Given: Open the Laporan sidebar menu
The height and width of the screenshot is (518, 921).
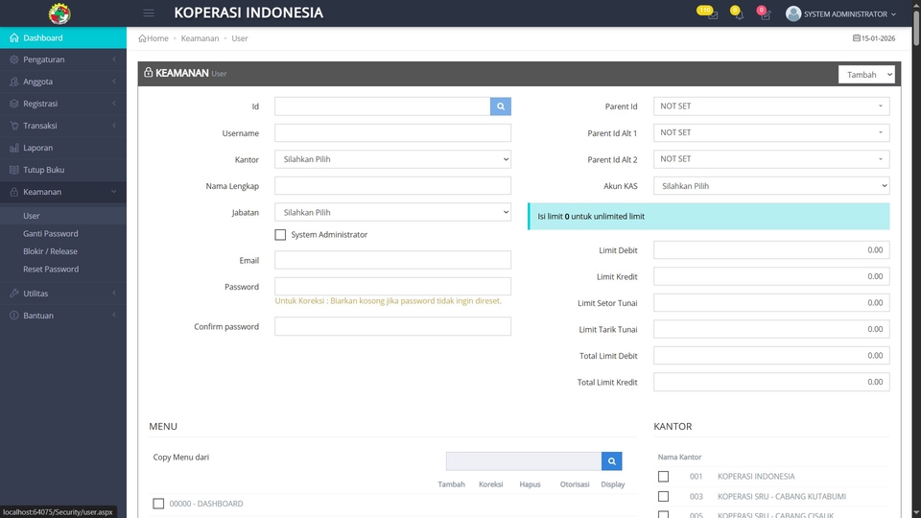Looking at the screenshot, I should (x=38, y=148).
